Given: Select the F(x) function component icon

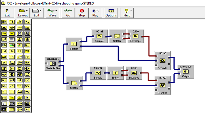Looking at the screenshot, I should [4, 98].
